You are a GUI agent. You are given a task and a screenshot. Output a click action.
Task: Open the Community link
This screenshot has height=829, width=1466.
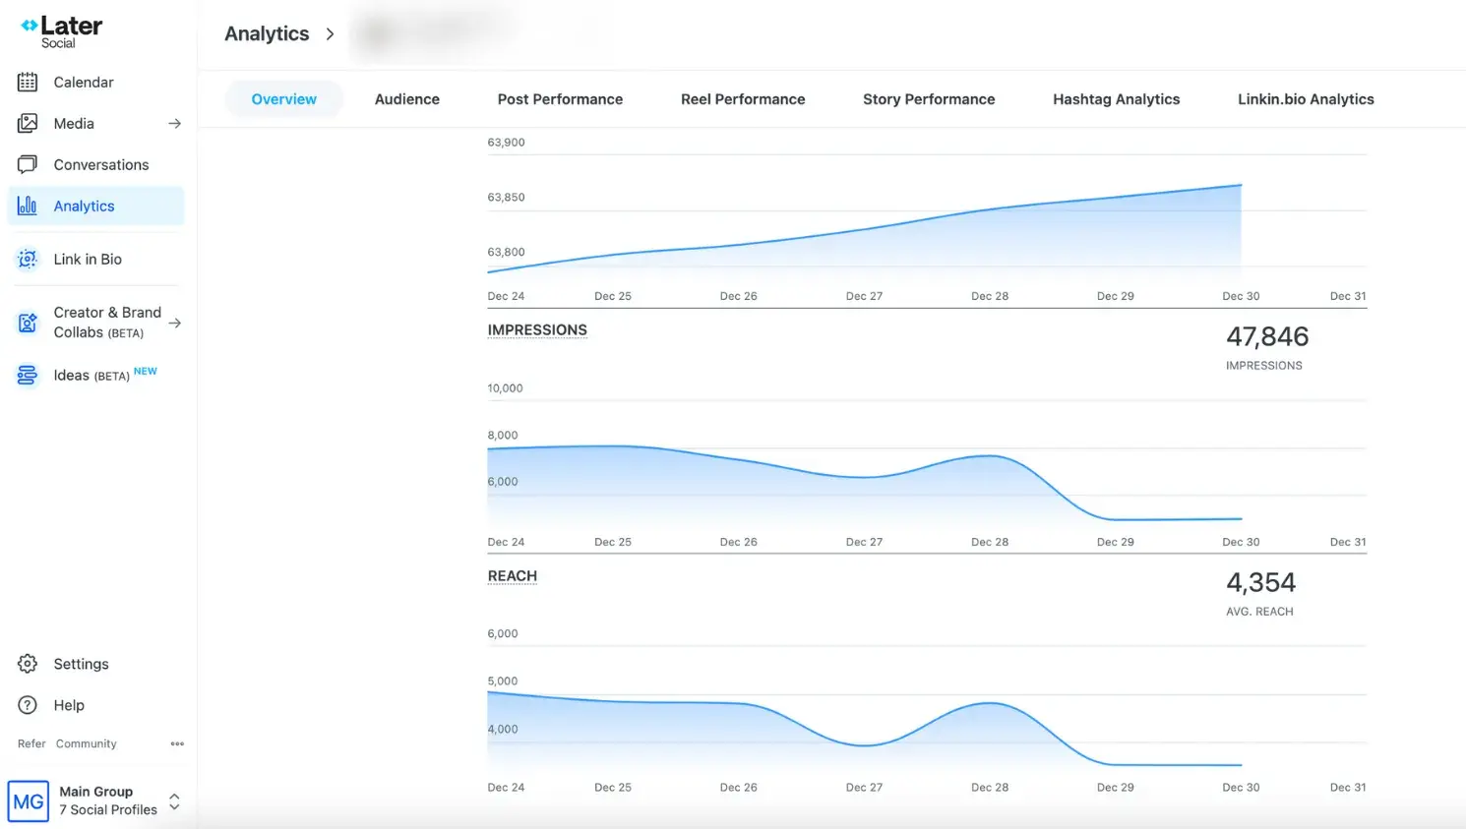click(86, 743)
